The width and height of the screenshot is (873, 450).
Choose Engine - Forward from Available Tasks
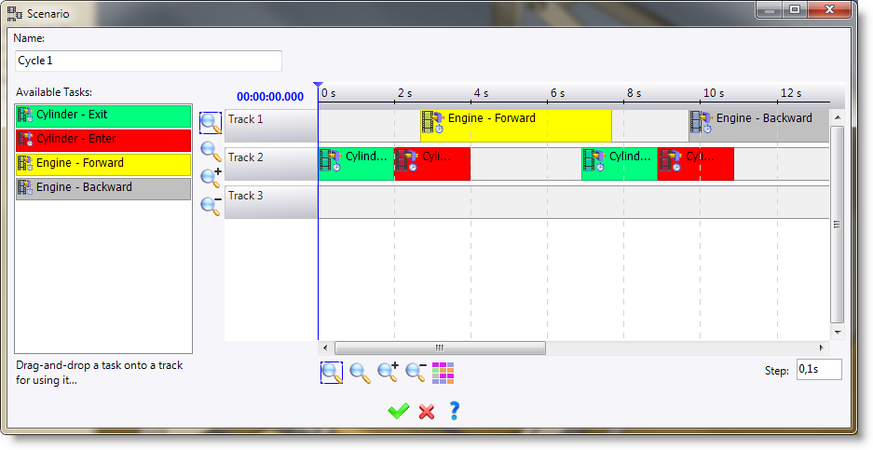103,164
